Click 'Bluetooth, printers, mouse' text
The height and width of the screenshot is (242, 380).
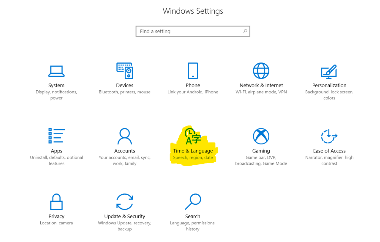coord(125,92)
